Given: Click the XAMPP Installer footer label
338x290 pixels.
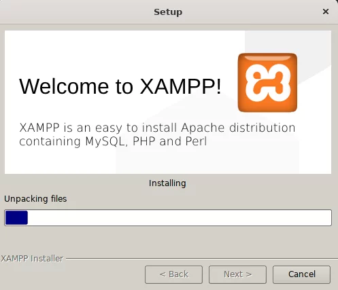Looking at the screenshot, I should pos(32,259).
